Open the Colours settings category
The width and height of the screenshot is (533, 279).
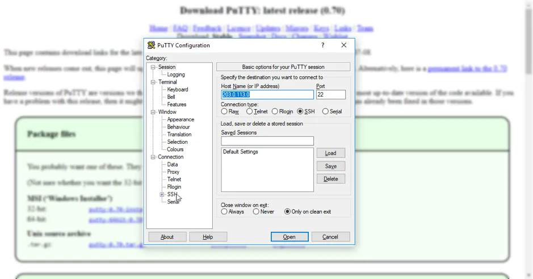[175, 149]
